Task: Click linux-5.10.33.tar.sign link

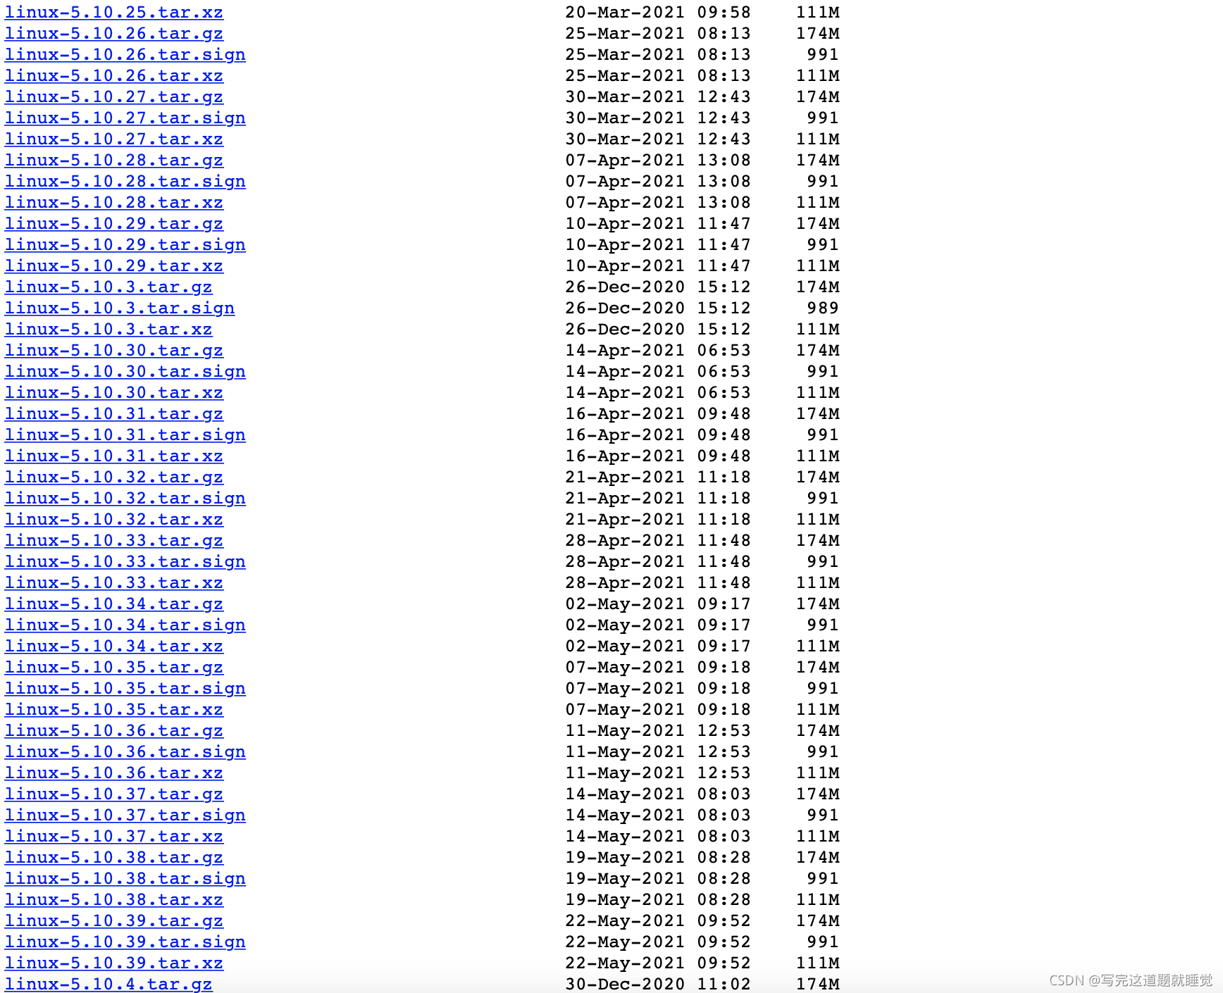Action: click(125, 562)
